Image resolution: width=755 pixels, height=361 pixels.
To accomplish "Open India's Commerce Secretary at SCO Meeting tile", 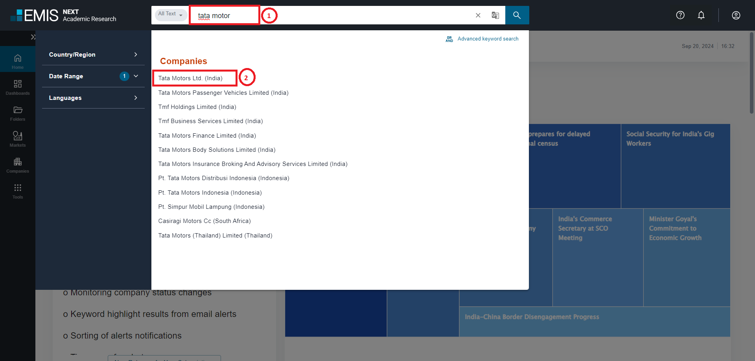I will 598,257.
